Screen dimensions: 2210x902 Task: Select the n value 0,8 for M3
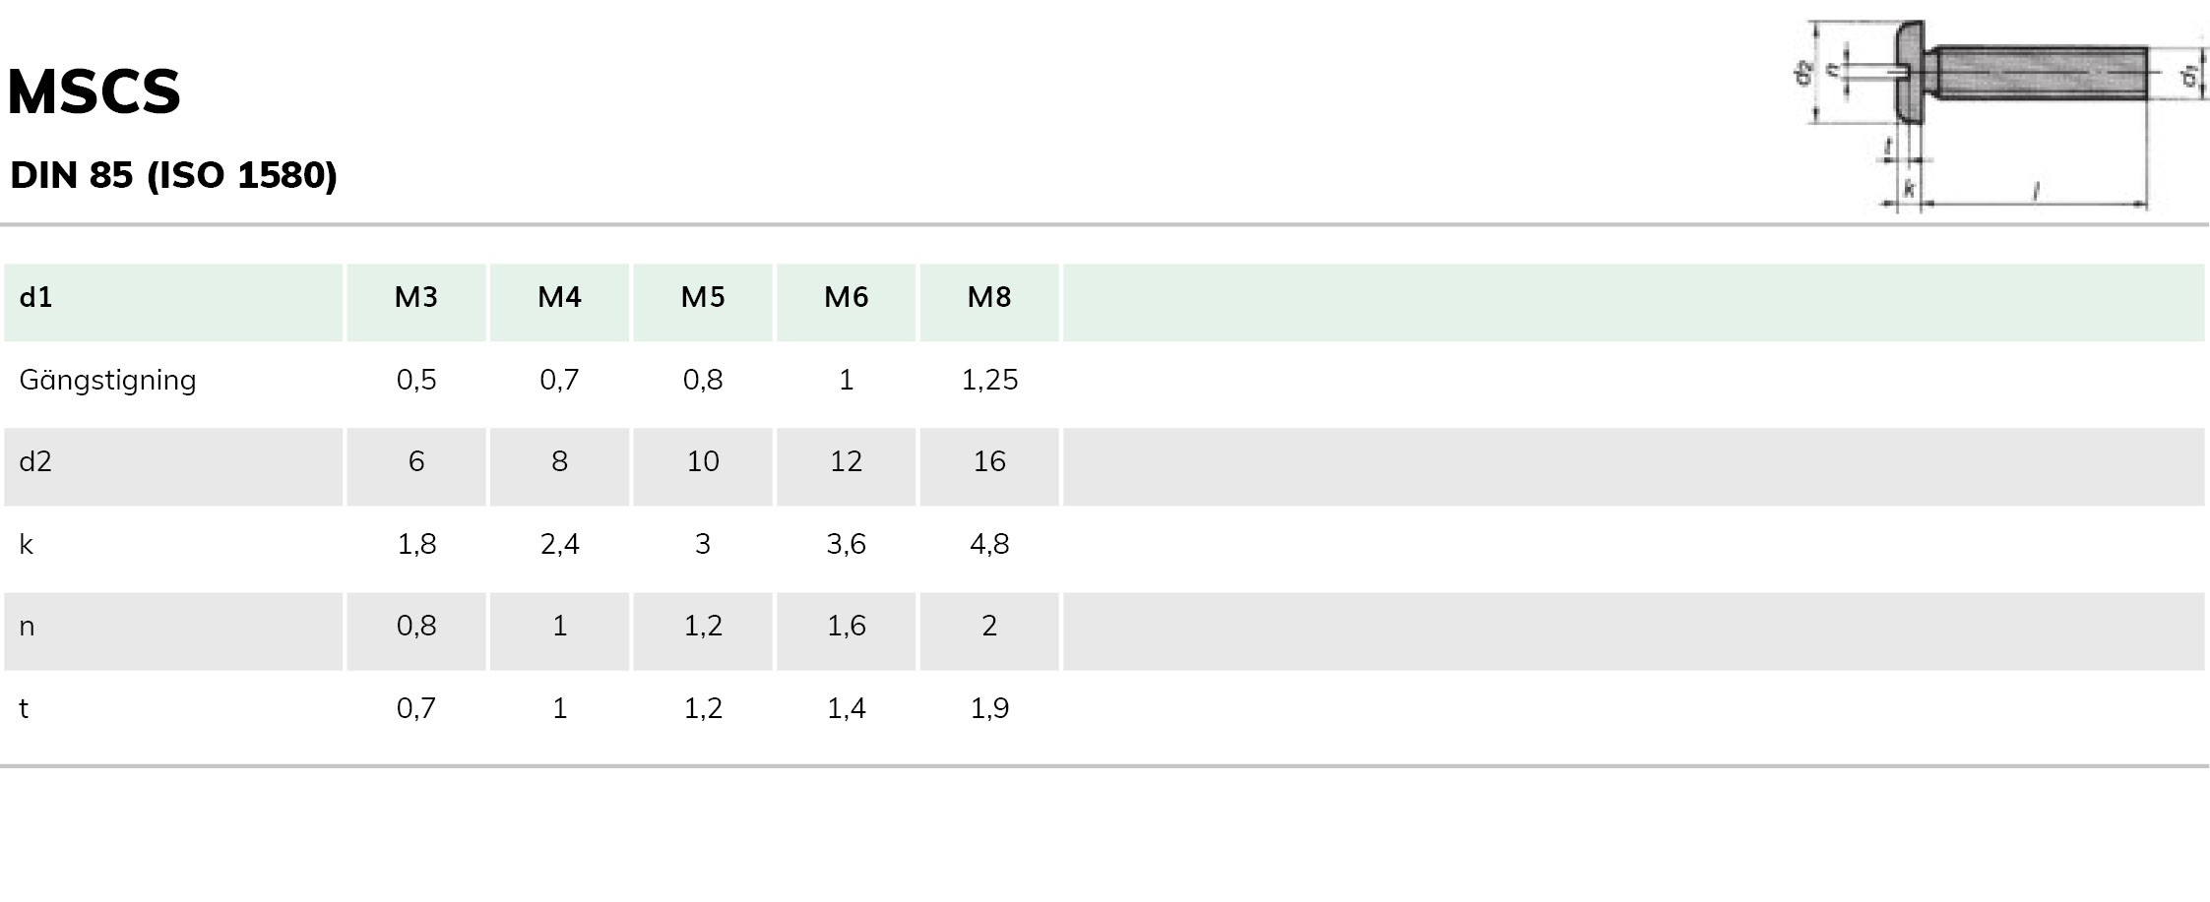pos(416,626)
